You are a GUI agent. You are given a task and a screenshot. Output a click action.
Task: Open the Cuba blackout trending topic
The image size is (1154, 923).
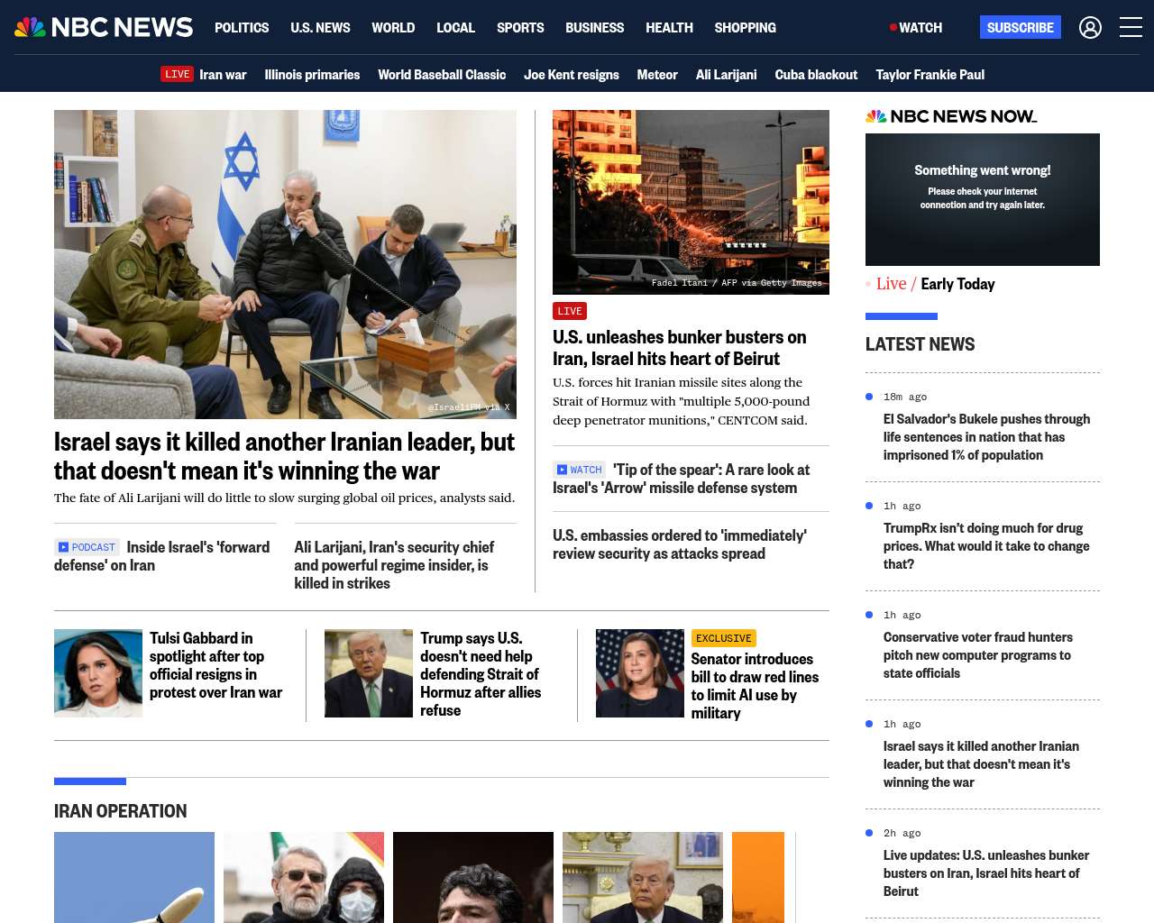click(816, 75)
